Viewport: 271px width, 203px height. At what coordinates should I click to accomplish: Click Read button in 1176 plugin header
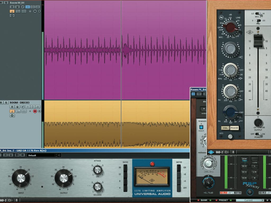[6, 155]
